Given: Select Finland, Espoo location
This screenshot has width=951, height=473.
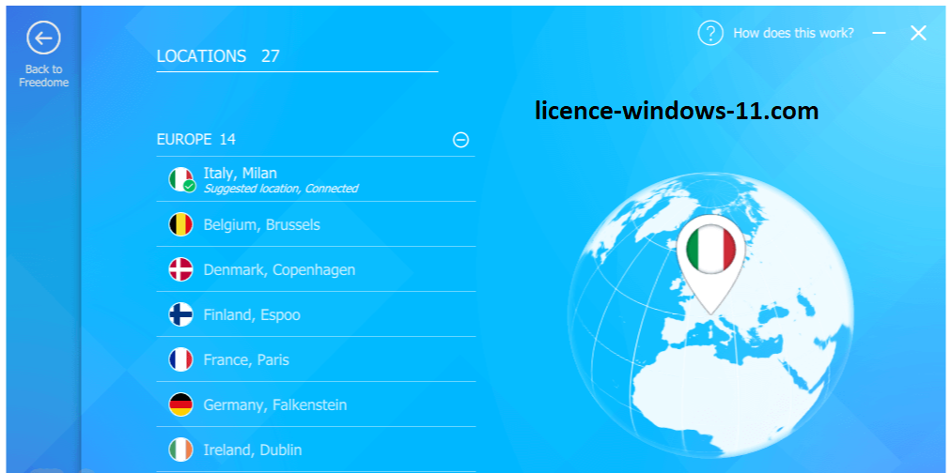Looking at the screenshot, I should 252,315.
